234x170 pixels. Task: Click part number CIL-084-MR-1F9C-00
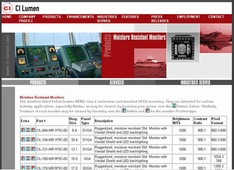pyautogui.click(x=52, y=130)
